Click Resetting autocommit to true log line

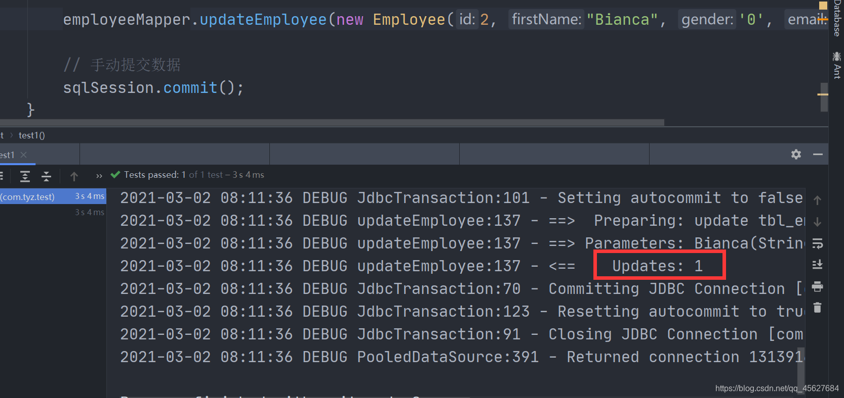(462, 312)
